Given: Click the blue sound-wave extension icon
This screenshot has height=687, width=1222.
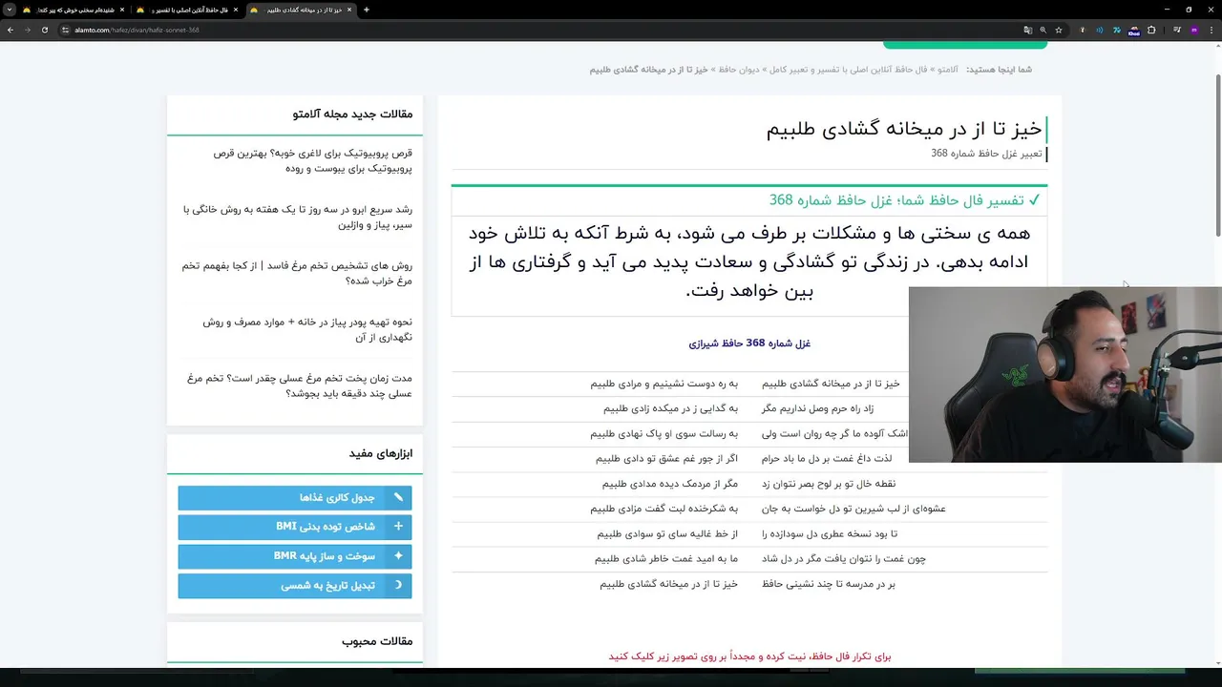Looking at the screenshot, I should 1099,30.
